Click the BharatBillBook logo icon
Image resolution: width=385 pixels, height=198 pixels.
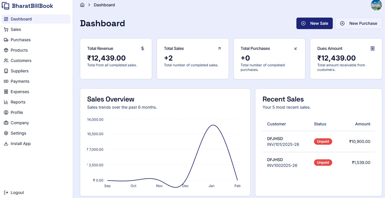[5, 5]
